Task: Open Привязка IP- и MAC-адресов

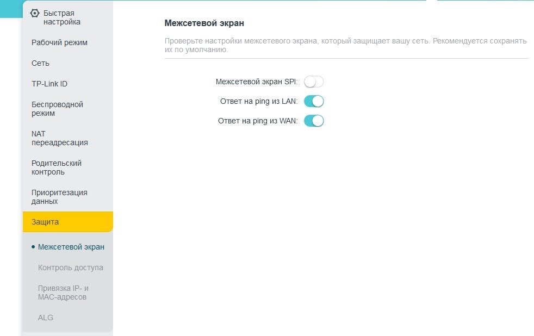Action: pos(63,293)
